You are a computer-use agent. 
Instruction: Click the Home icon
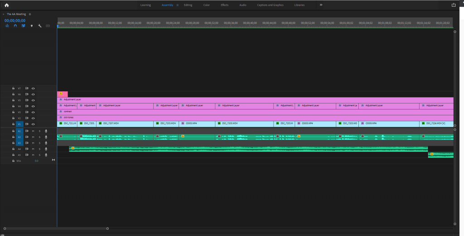[7, 5]
